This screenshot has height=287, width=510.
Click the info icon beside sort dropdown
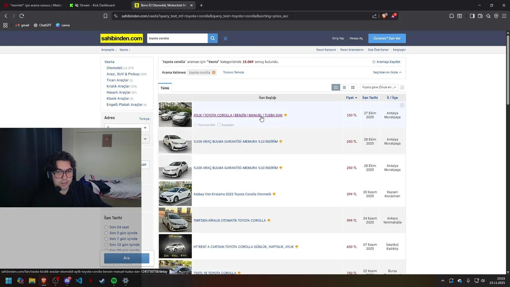(x=402, y=87)
